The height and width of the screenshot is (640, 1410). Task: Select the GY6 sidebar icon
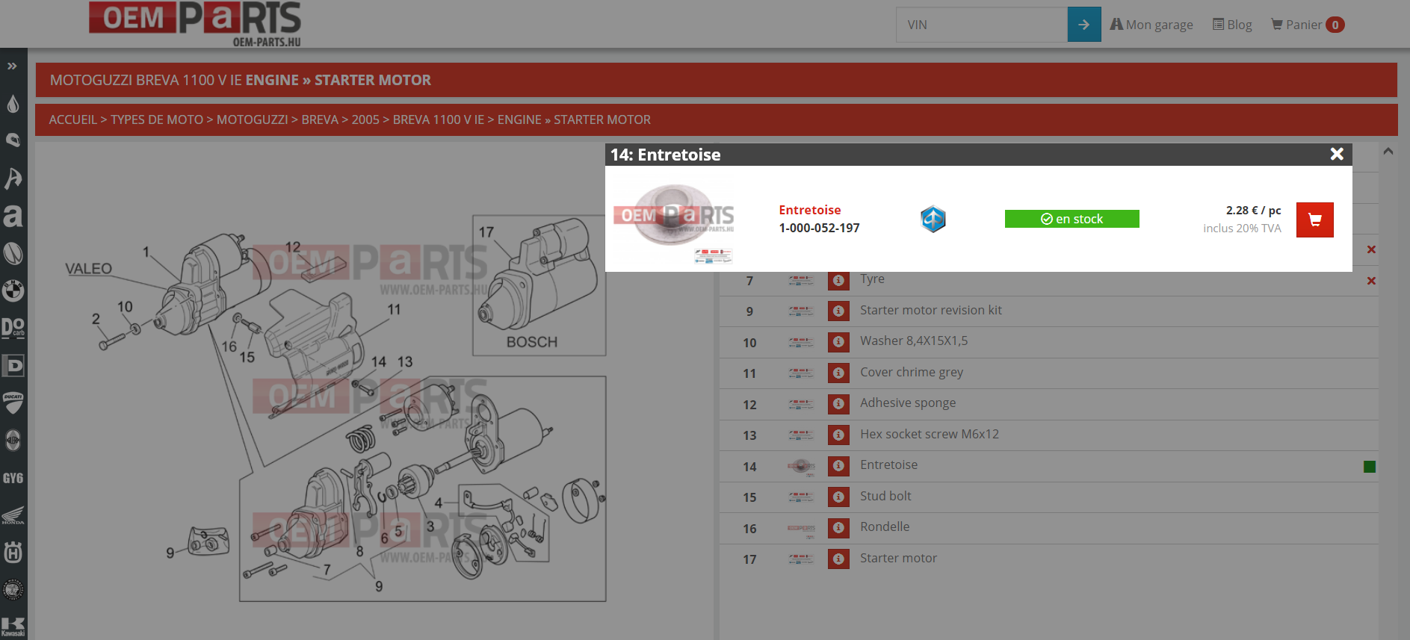coord(13,478)
